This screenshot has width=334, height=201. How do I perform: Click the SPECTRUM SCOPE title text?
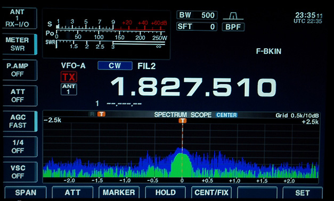click(x=183, y=115)
